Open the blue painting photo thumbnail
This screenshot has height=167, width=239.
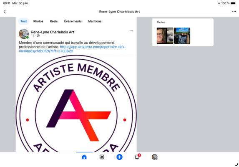point(182,36)
